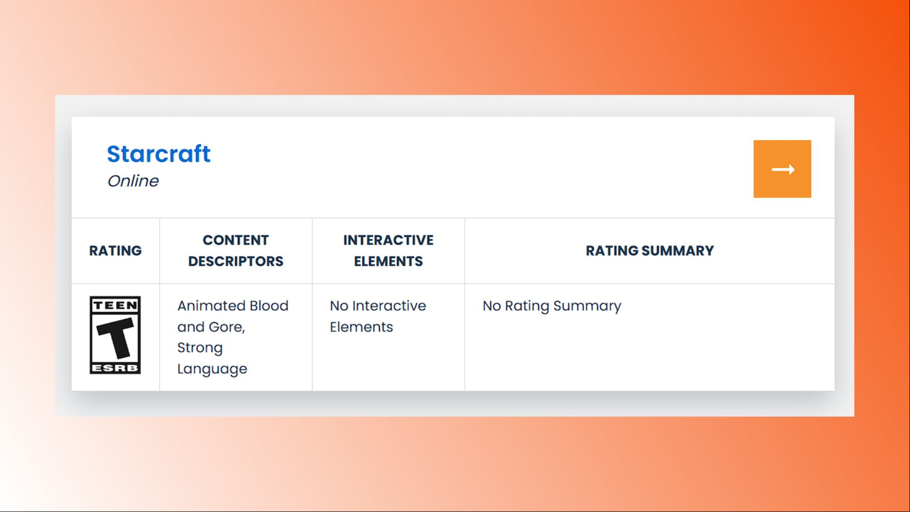
Task: Open the Starcraft title link
Action: click(x=159, y=154)
